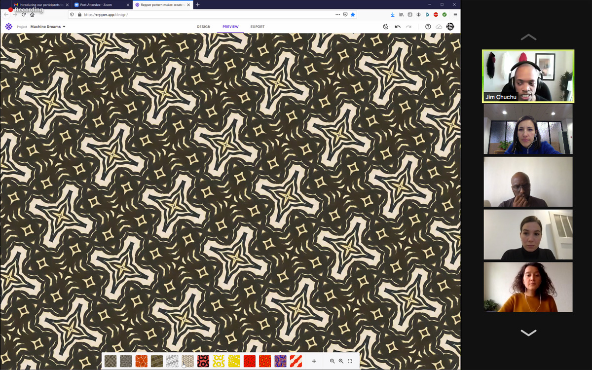The height and width of the screenshot is (370, 592).
Task: Open the help question mark icon
Action: (x=428, y=27)
